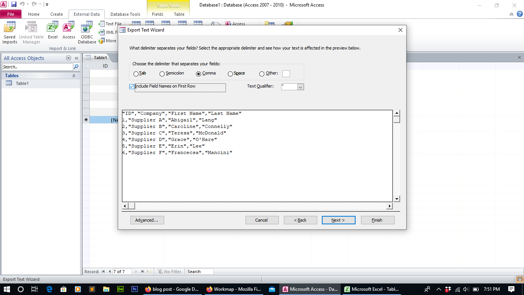
Task: Switch to the Create ribbon tab
Action: tap(56, 14)
